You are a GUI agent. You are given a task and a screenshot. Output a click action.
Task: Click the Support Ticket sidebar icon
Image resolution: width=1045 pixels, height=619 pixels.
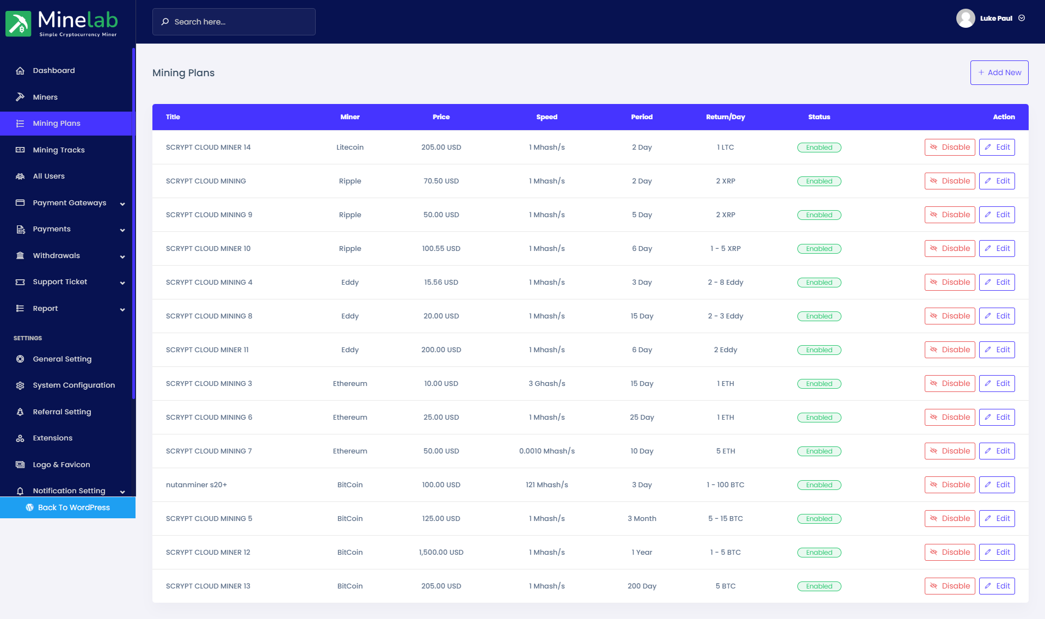pyautogui.click(x=20, y=281)
